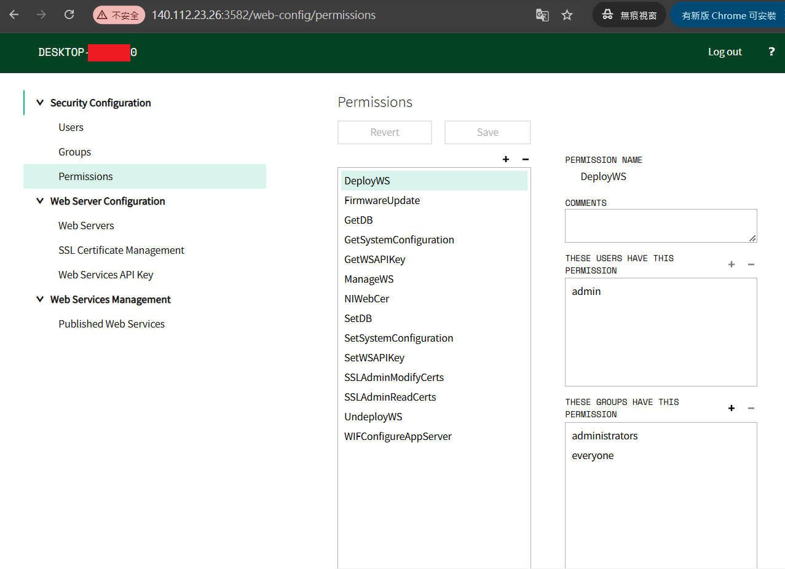Select the FirmwareUpdate permission

click(x=434, y=200)
